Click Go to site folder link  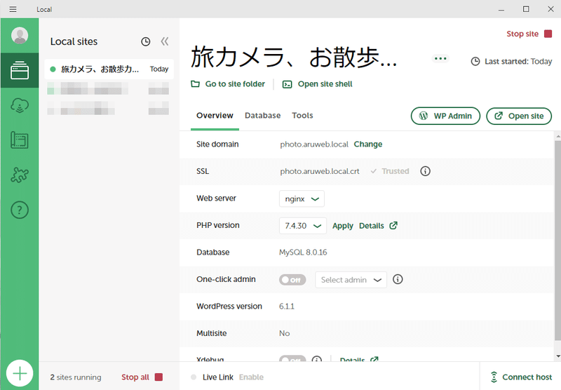[235, 83]
